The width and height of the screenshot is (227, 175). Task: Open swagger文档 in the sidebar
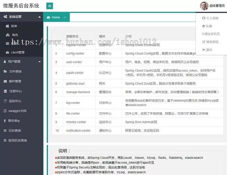18,111
